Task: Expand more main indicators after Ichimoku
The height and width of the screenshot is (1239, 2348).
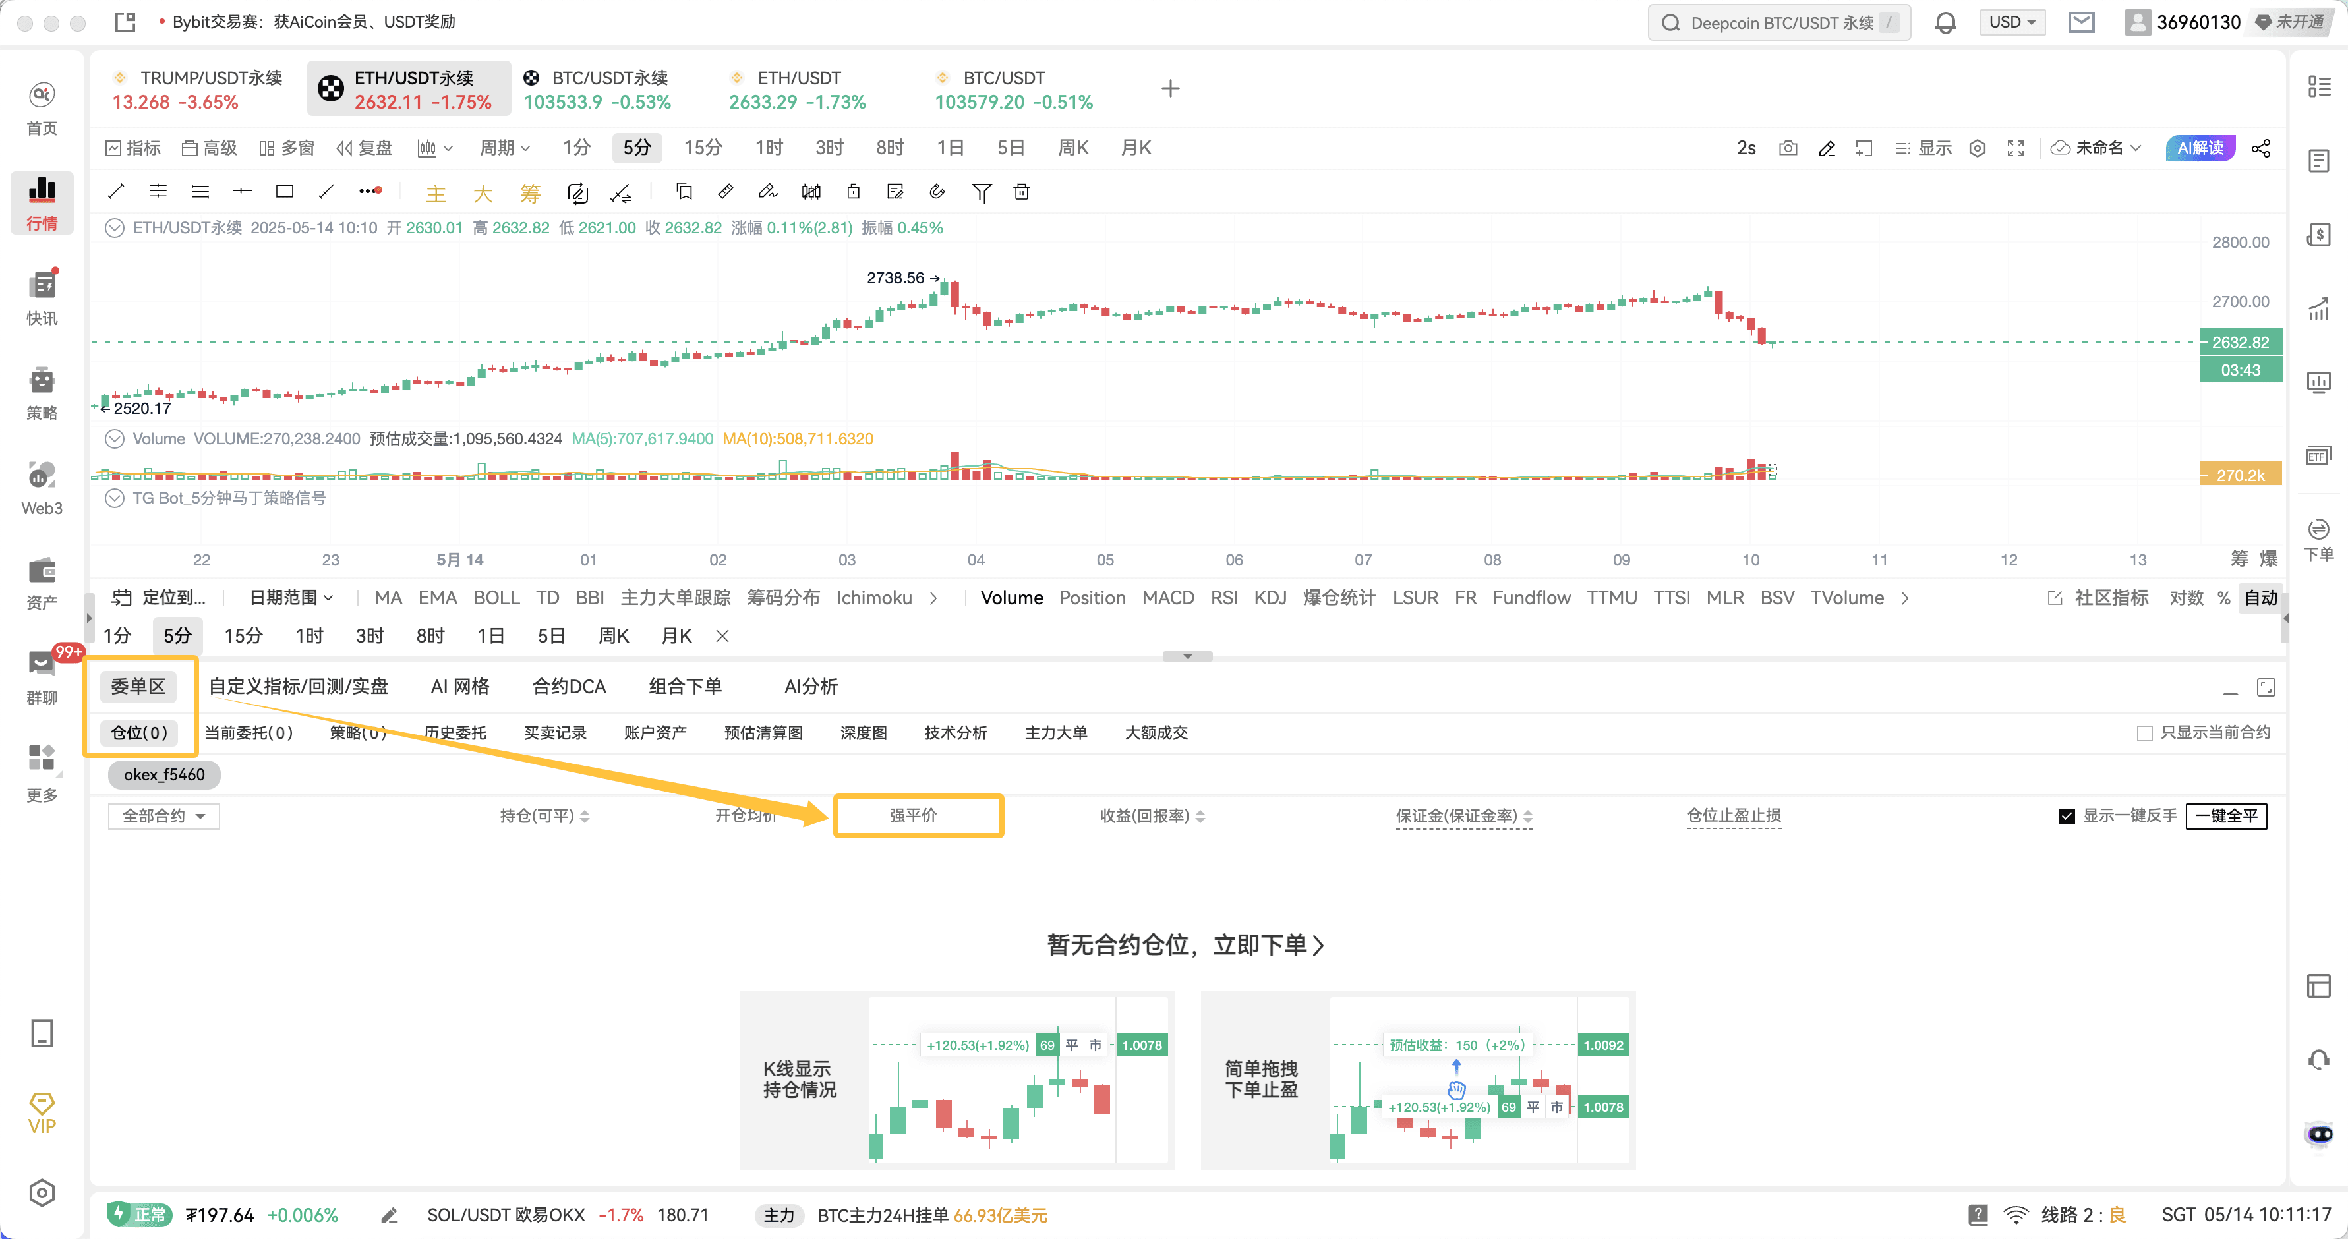Action: [x=933, y=598]
